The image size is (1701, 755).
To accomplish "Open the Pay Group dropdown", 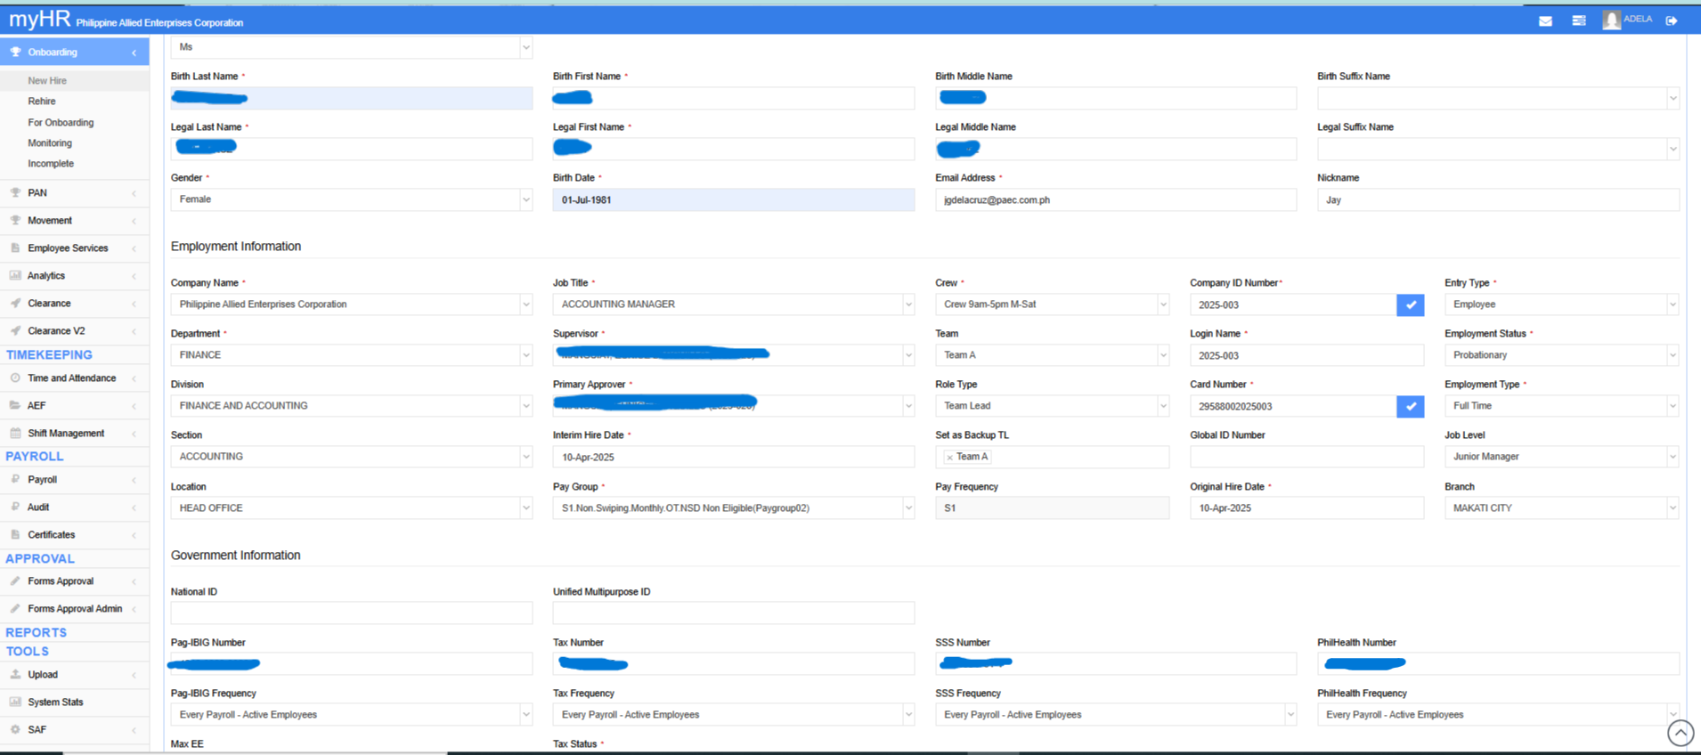I will pos(734,508).
